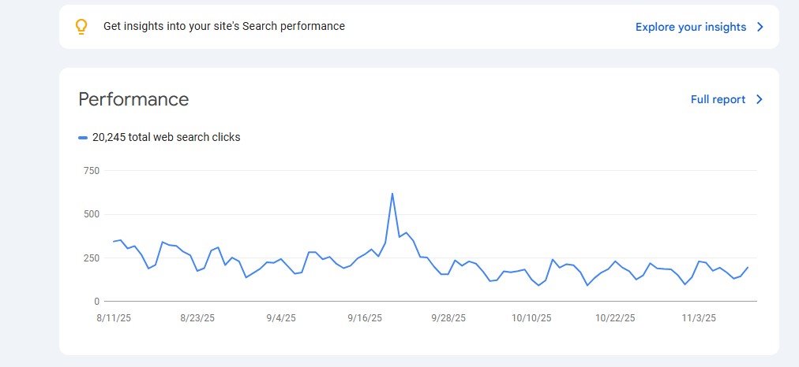The image size is (799, 367).
Task: Click the Performance card heading
Action: coord(133,99)
